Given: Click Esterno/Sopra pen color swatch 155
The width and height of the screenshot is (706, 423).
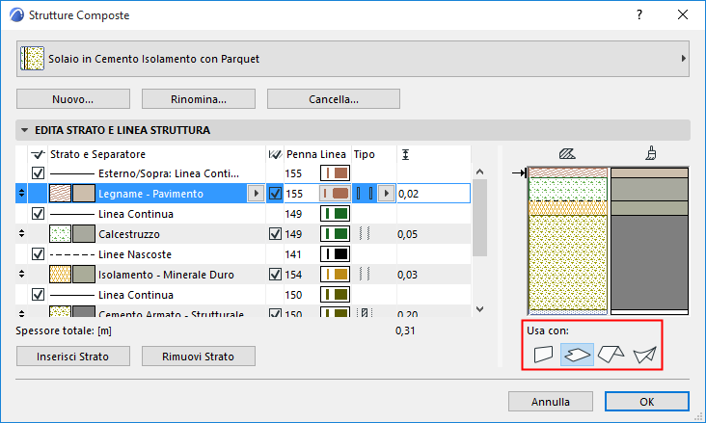Looking at the screenshot, I should (x=335, y=173).
